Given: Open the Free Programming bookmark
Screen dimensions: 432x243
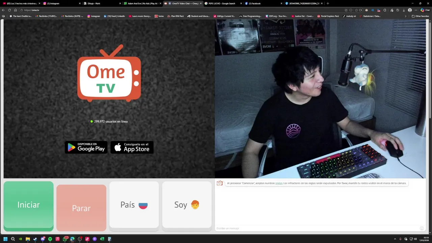Looking at the screenshot, I should [x=250, y=16].
